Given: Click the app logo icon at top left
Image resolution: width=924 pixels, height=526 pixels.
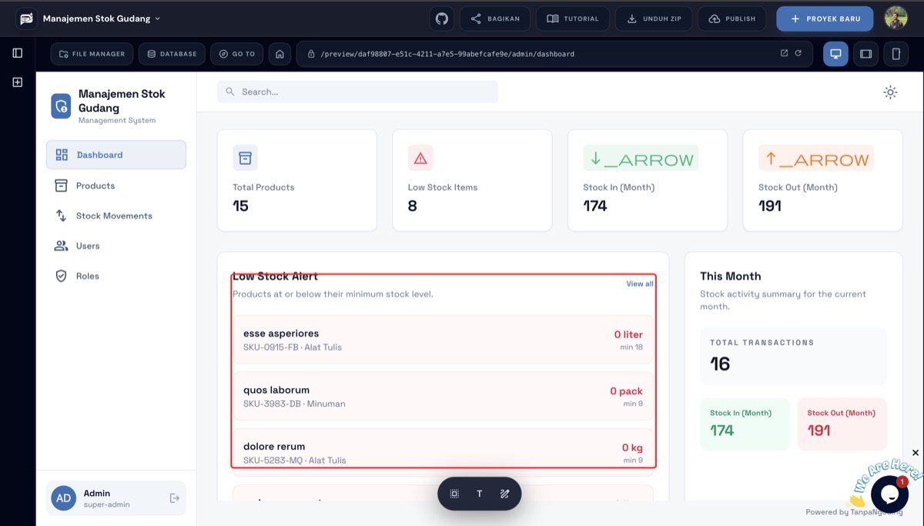Looking at the screenshot, I should pyautogui.click(x=27, y=18).
